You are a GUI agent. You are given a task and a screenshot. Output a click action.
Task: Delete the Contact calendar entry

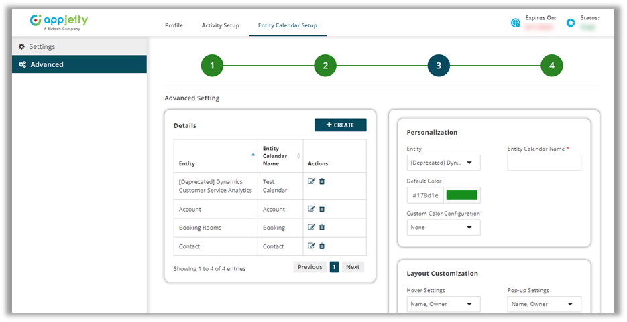click(322, 246)
